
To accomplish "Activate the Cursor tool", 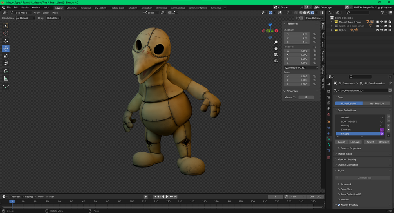I will [x=5, y=33].
